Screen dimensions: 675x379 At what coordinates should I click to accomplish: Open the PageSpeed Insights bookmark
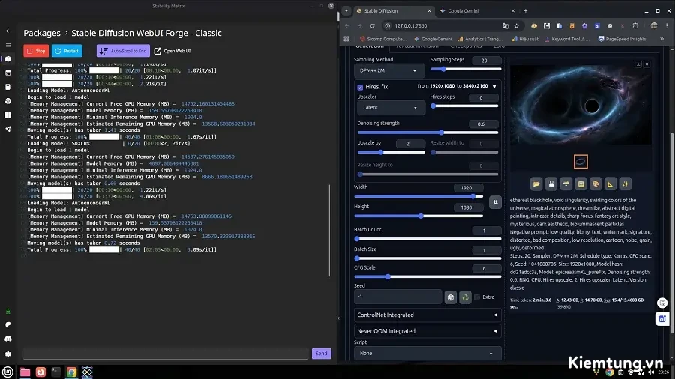click(622, 39)
